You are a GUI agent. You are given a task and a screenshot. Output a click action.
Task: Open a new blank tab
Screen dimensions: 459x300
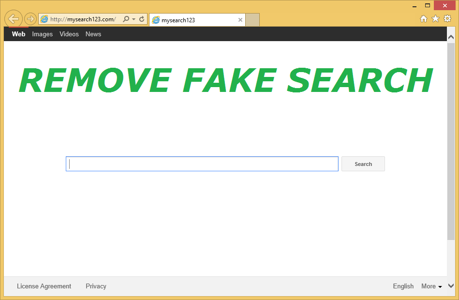[x=252, y=20]
